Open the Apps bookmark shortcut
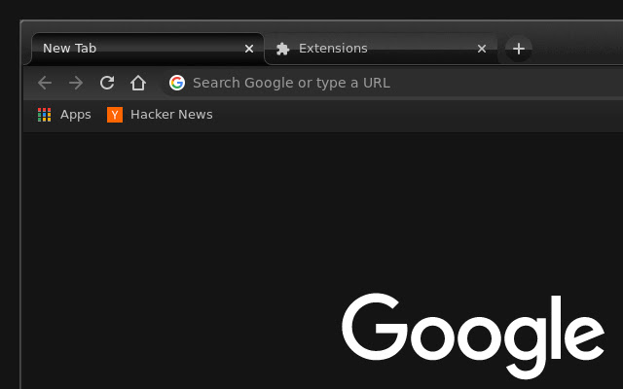This screenshot has width=623, height=389. pyautogui.click(x=64, y=115)
